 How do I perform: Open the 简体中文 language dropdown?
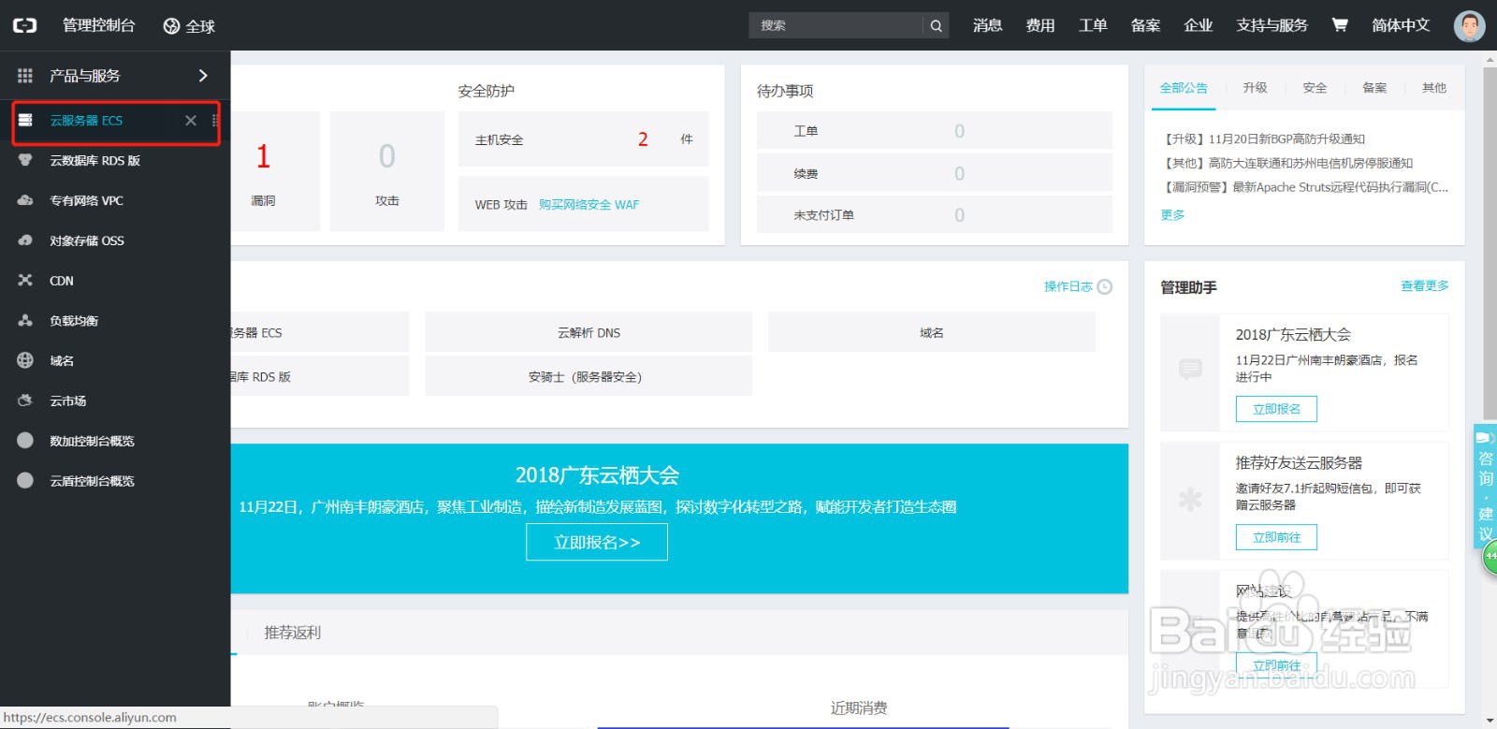tap(1401, 25)
